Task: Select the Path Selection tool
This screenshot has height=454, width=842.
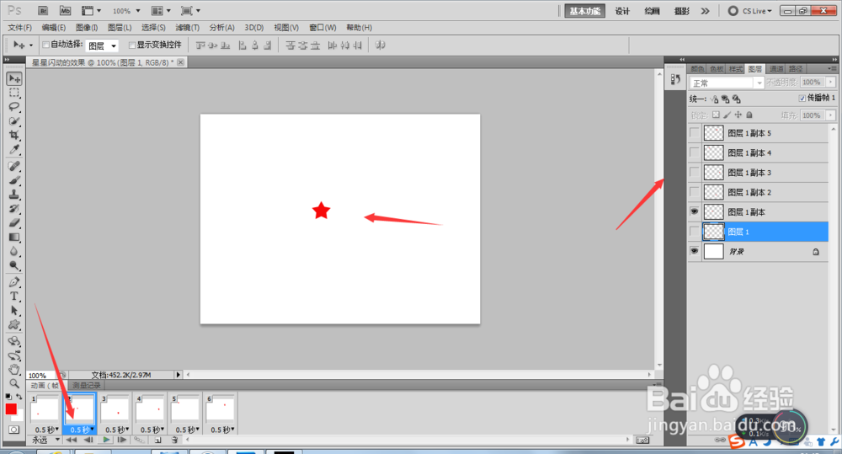Action: point(14,311)
